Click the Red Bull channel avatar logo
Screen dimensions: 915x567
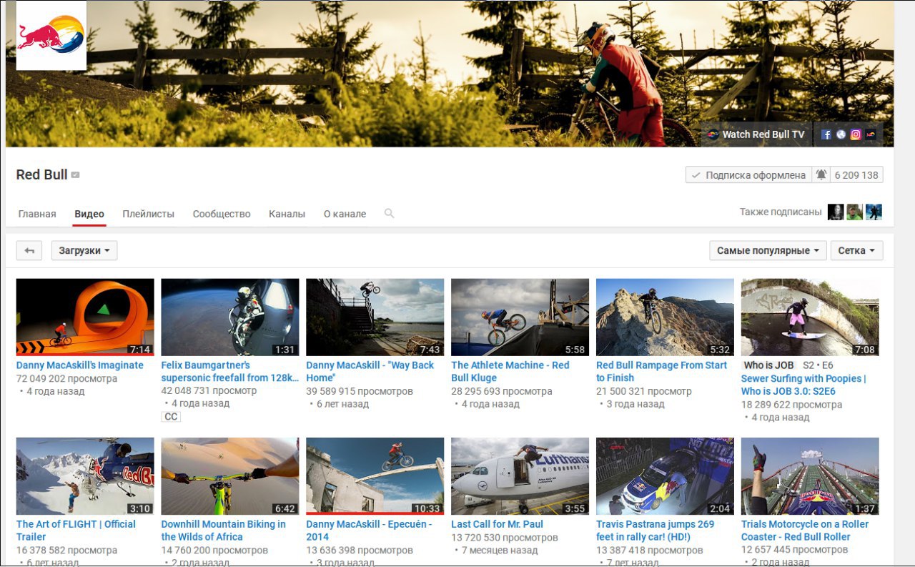point(51,36)
